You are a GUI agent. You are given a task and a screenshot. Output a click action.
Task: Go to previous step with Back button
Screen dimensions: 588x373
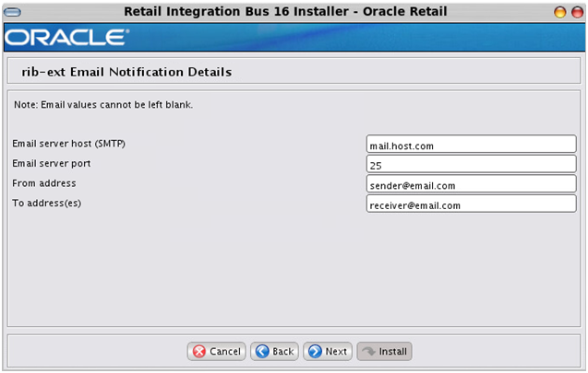coord(274,351)
